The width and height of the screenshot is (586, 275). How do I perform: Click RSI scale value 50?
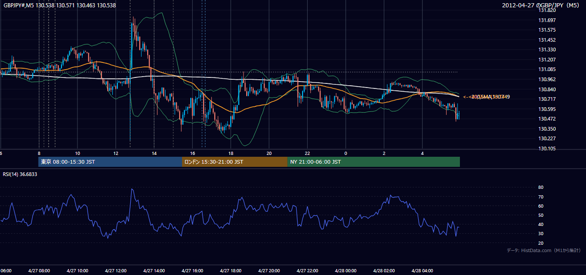[x=541, y=215]
